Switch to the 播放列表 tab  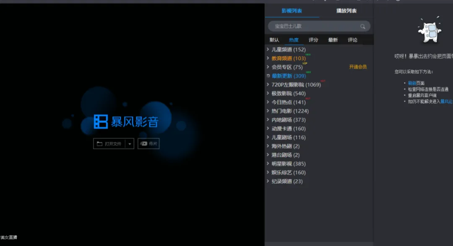click(346, 10)
